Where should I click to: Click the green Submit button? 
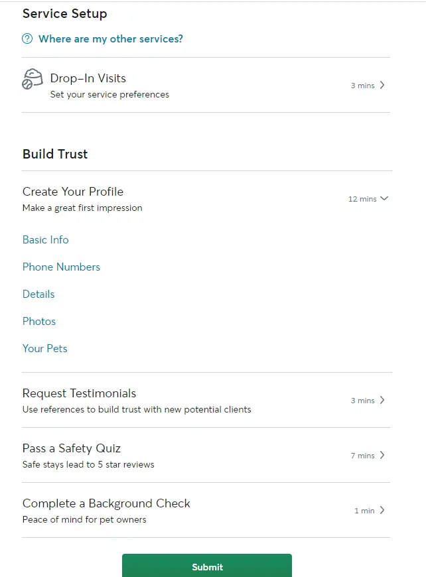point(207,566)
